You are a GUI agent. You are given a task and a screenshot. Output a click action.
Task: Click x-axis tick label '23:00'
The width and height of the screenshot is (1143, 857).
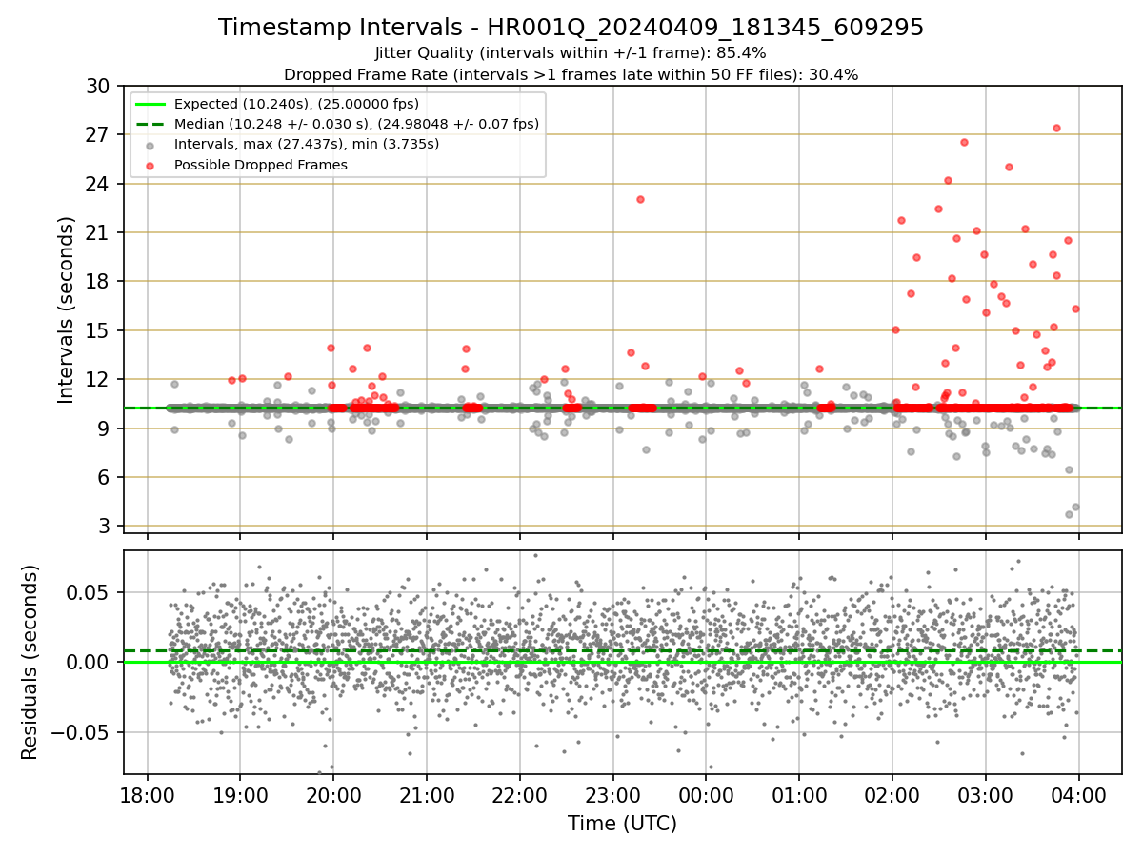click(x=612, y=794)
